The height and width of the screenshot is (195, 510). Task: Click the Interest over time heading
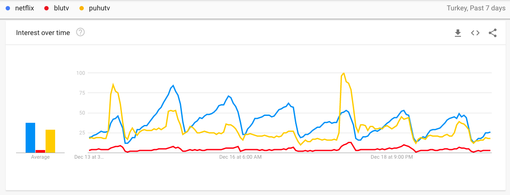pyautogui.click(x=43, y=33)
